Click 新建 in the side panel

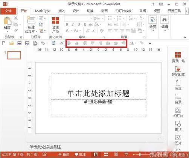(x=178, y=85)
